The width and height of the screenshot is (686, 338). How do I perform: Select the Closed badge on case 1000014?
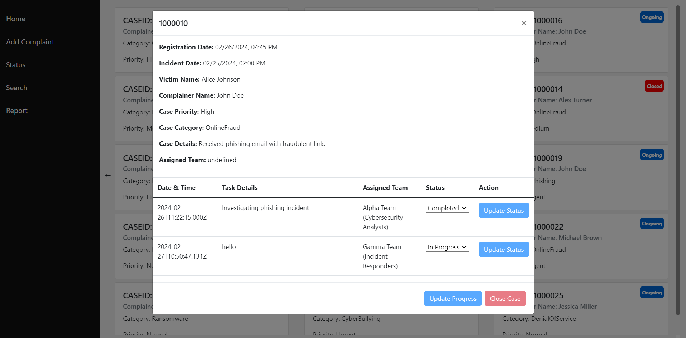click(x=654, y=86)
